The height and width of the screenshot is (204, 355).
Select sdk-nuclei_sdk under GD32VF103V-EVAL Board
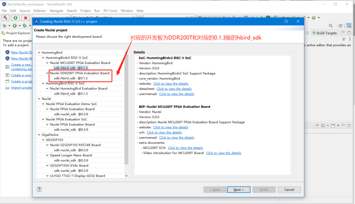tap(71, 171)
